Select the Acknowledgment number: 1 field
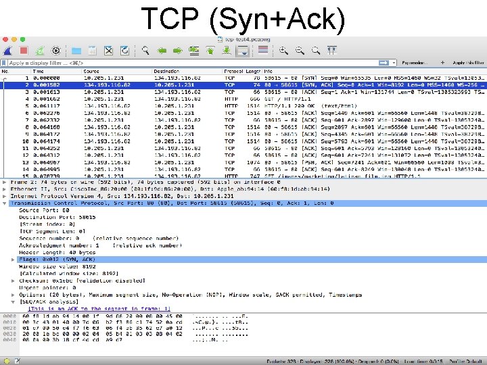 [x=100, y=245]
